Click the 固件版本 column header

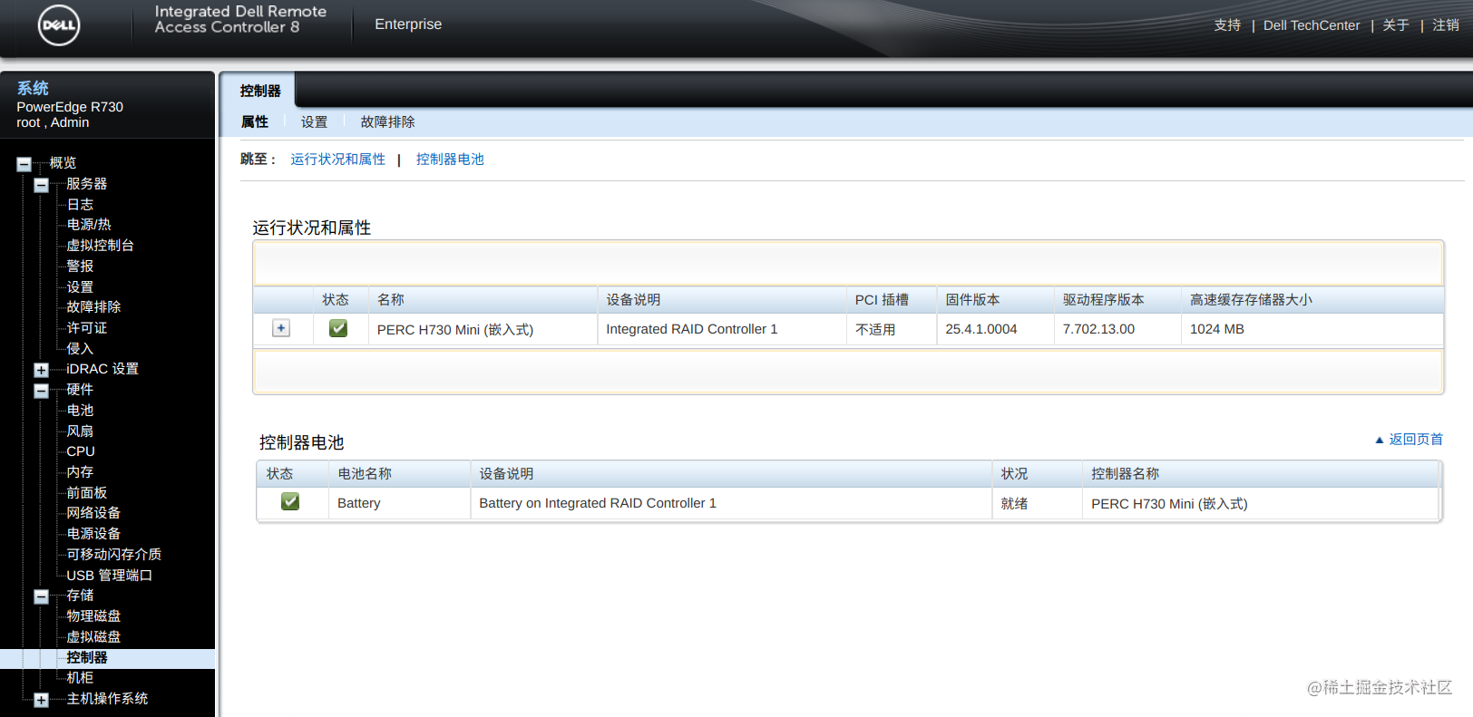[972, 299]
